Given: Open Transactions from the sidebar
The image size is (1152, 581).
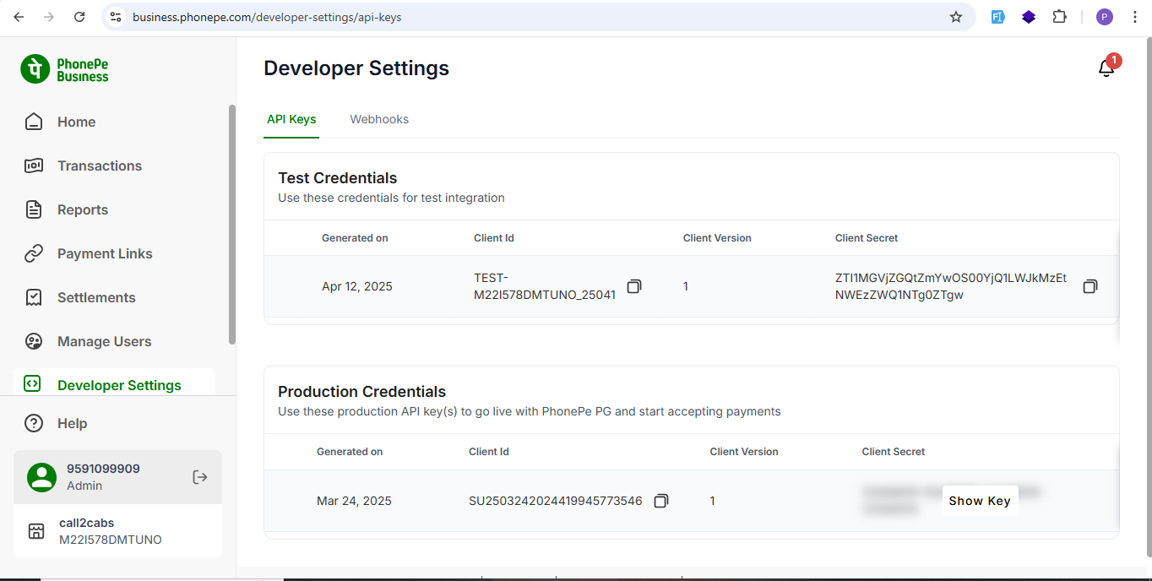Looking at the screenshot, I should (99, 166).
